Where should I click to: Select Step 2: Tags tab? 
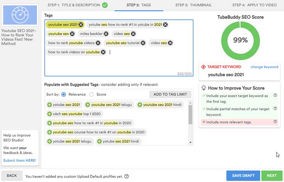click(x=139, y=5)
